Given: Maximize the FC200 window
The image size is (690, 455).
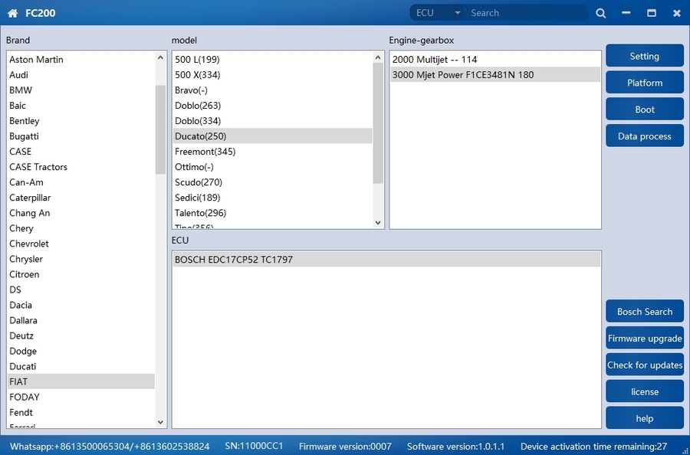Looking at the screenshot, I should point(652,13).
